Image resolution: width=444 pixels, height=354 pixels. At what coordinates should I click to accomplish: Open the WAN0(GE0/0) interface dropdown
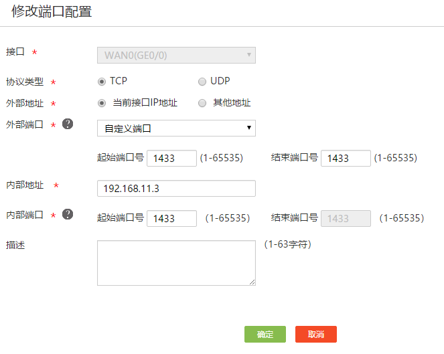(176, 55)
